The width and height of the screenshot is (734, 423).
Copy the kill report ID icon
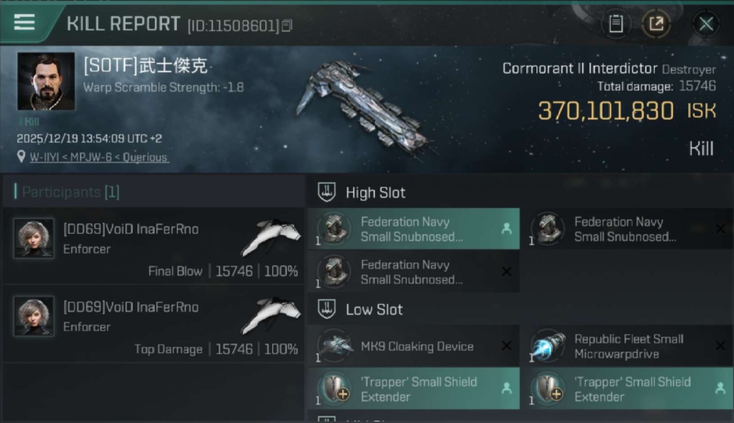[287, 25]
